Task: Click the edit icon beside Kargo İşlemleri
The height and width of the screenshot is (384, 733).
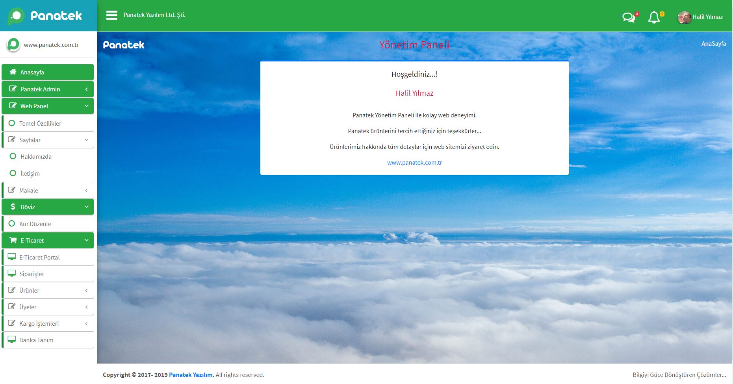Action: [12, 323]
